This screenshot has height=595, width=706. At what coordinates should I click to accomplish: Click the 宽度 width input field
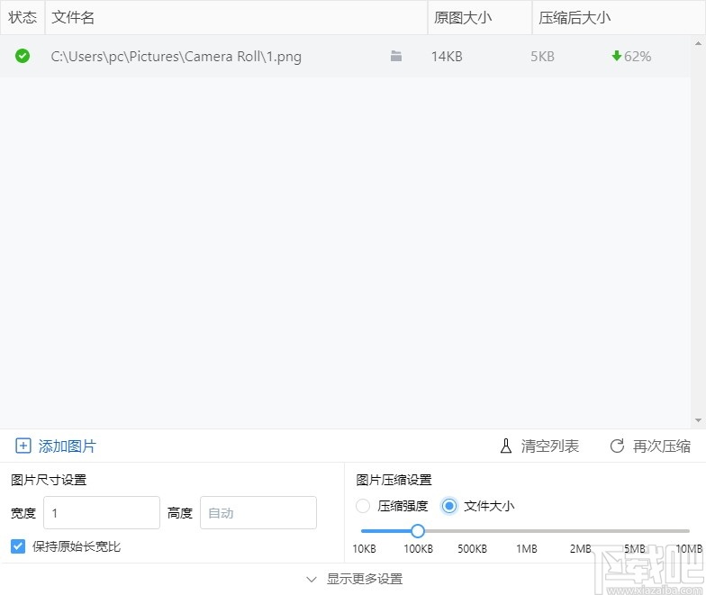pyautogui.click(x=102, y=513)
